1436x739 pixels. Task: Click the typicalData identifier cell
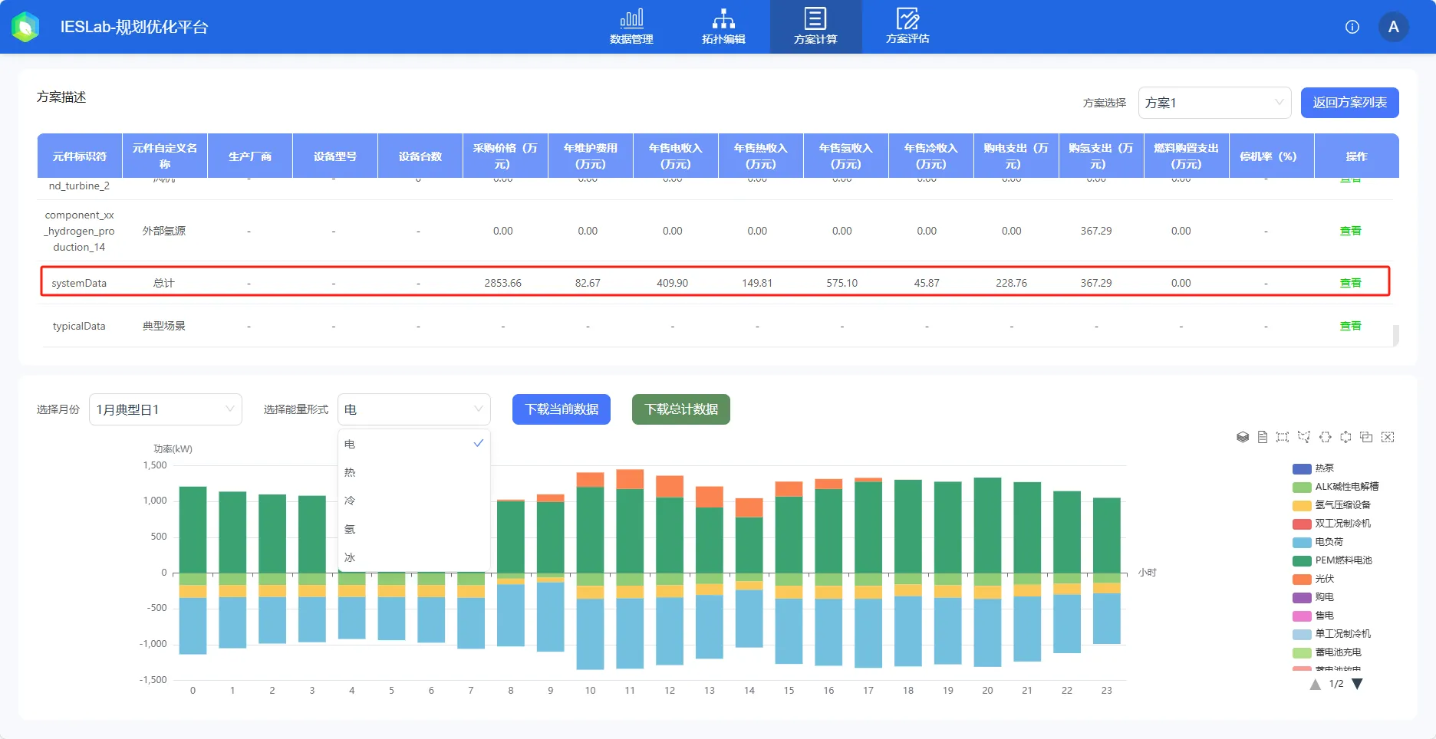click(x=79, y=326)
